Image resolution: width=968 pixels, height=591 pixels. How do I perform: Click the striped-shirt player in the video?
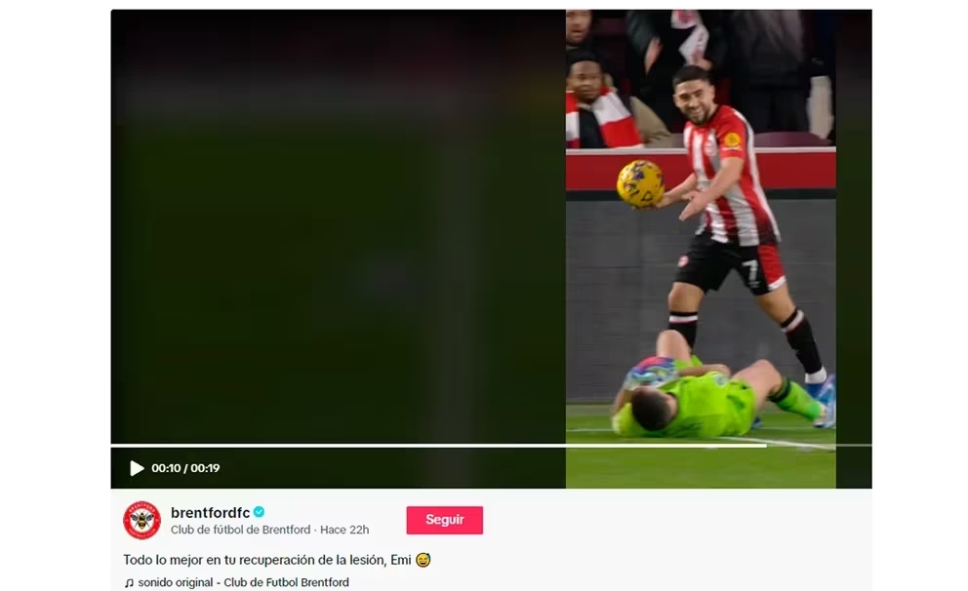click(x=741, y=222)
